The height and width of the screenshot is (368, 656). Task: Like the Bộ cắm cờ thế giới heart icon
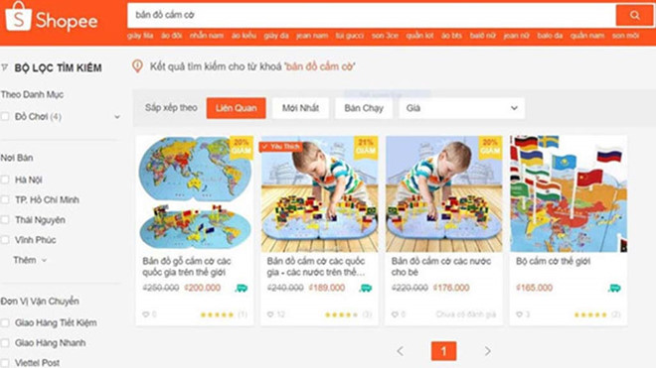click(x=519, y=314)
